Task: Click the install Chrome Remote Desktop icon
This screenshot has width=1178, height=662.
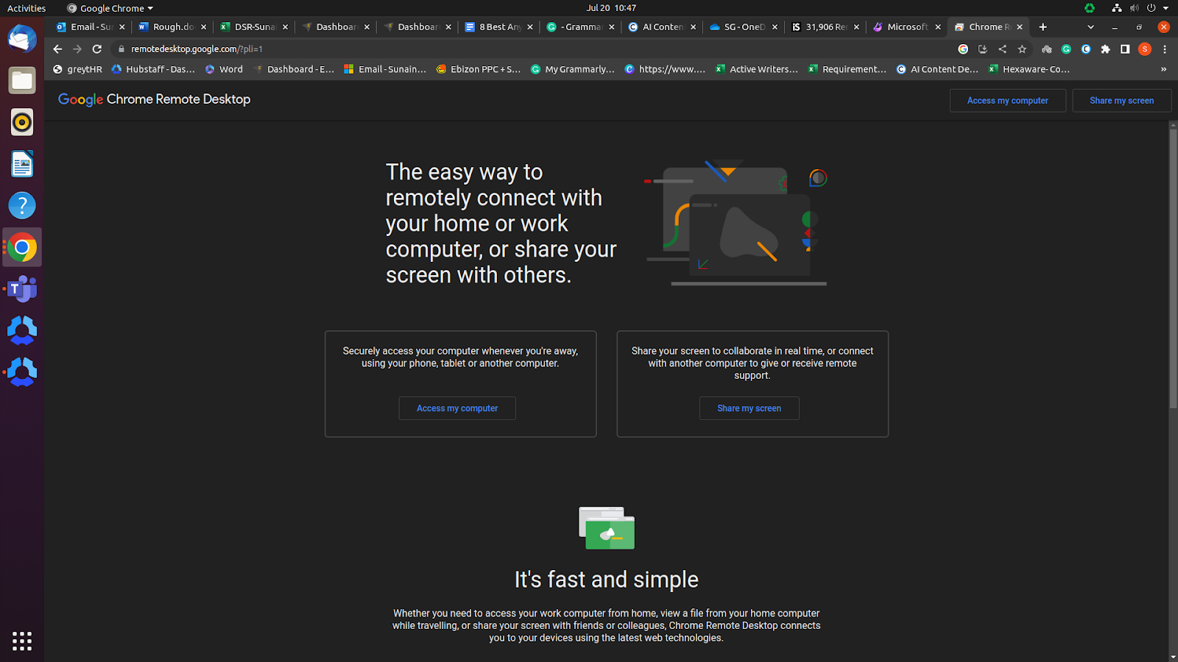Action: tap(983, 49)
